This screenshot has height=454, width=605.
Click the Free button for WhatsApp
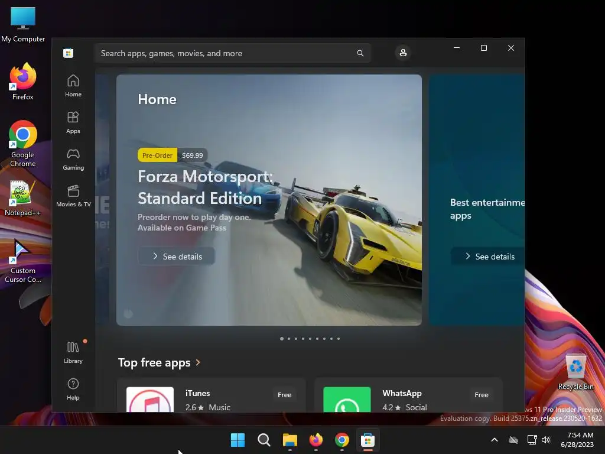pos(482,395)
